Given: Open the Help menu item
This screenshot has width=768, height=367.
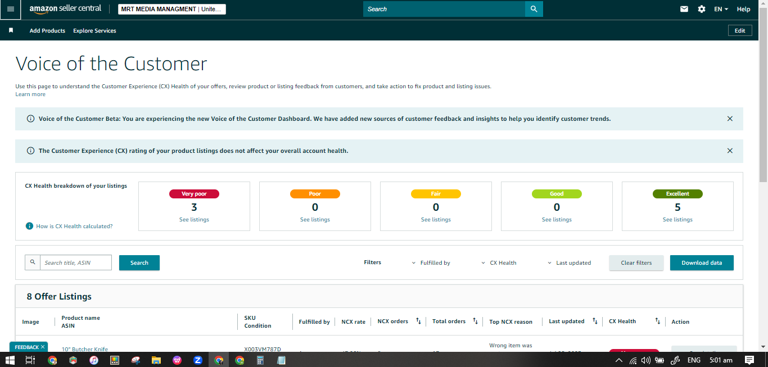Looking at the screenshot, I should 743,9.
